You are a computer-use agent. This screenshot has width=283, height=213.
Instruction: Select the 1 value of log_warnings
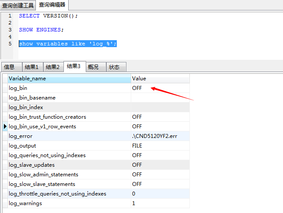pos(160,203)
